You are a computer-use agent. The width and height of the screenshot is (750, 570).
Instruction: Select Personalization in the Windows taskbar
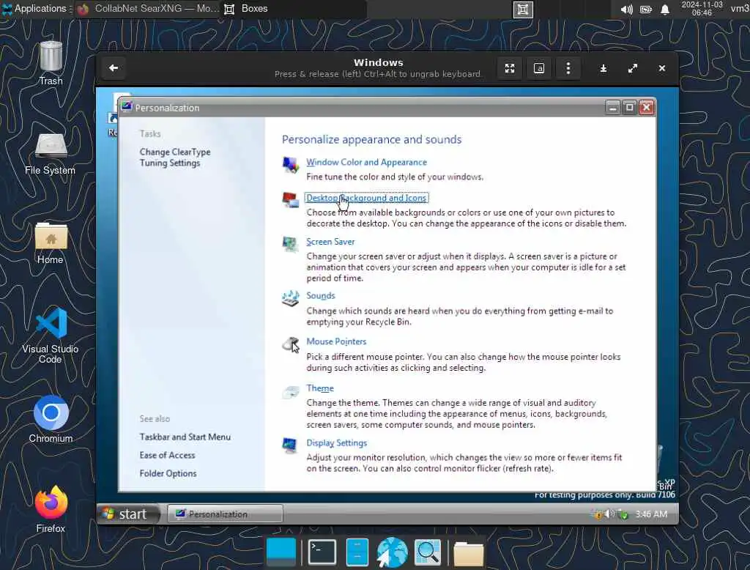click(226, 514)
